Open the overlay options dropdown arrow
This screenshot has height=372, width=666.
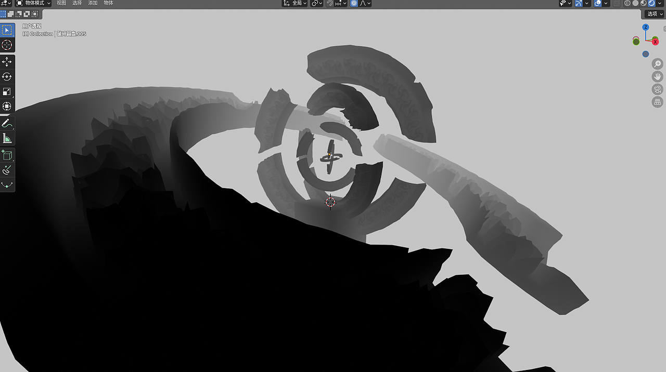[x=606, y=3]
